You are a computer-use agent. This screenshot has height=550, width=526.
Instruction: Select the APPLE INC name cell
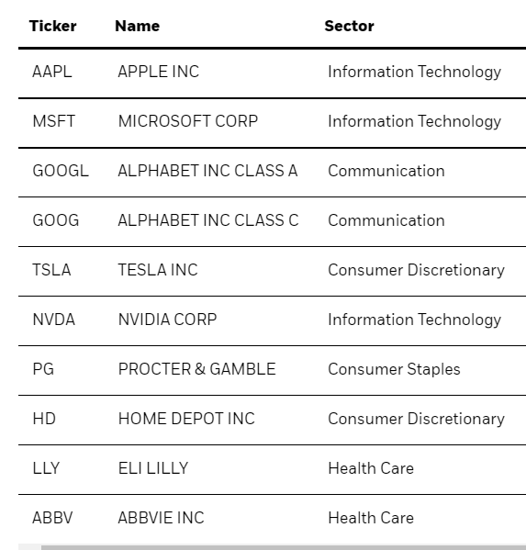[x=159, y=72]
